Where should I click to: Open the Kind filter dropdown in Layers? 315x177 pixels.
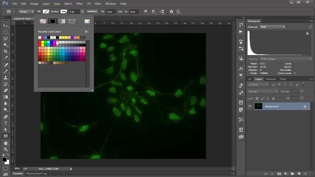258,85
